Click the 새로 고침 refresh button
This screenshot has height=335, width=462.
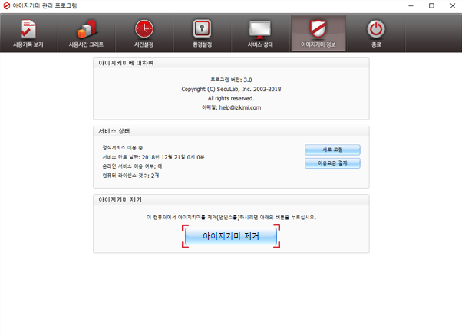(x=332, y=149)
